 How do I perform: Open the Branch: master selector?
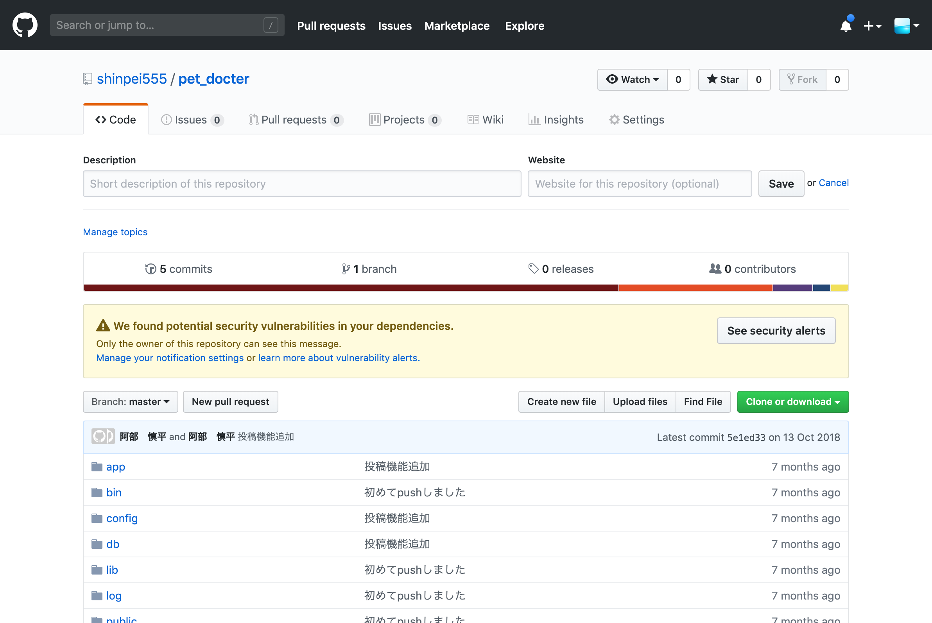pyautogui.click(x=130, y=401)
